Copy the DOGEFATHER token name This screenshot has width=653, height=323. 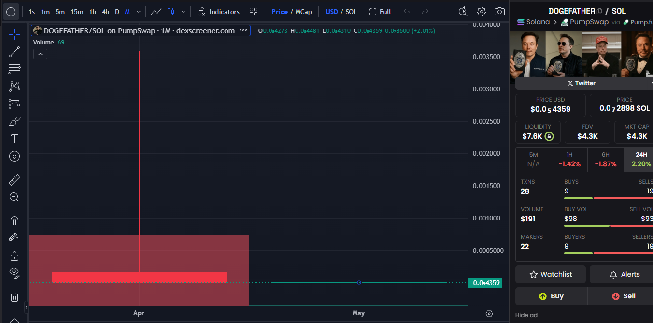click(x=599, y=11)
